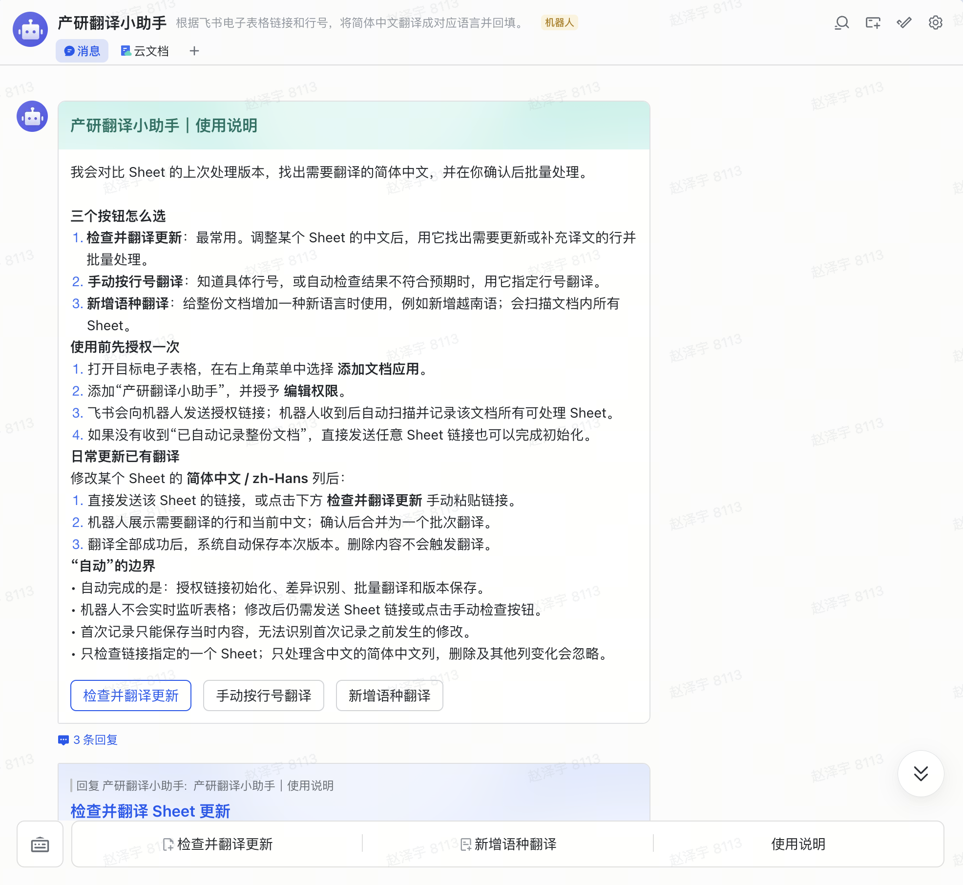The image size is (963, 885).
Task: Switch to keyboard input icon
Action: pos(40,844)
